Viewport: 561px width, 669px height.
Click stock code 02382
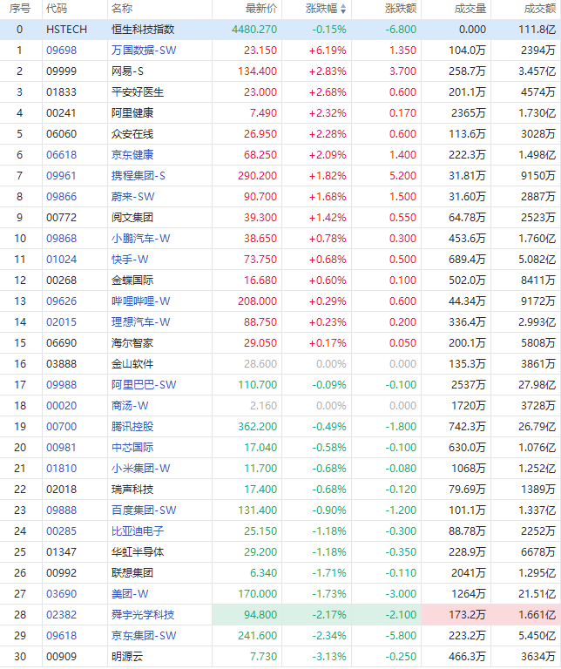[x=62, y=615]
